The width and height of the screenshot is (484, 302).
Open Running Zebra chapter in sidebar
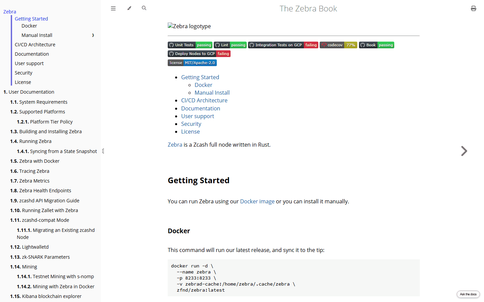coord(31,141)
